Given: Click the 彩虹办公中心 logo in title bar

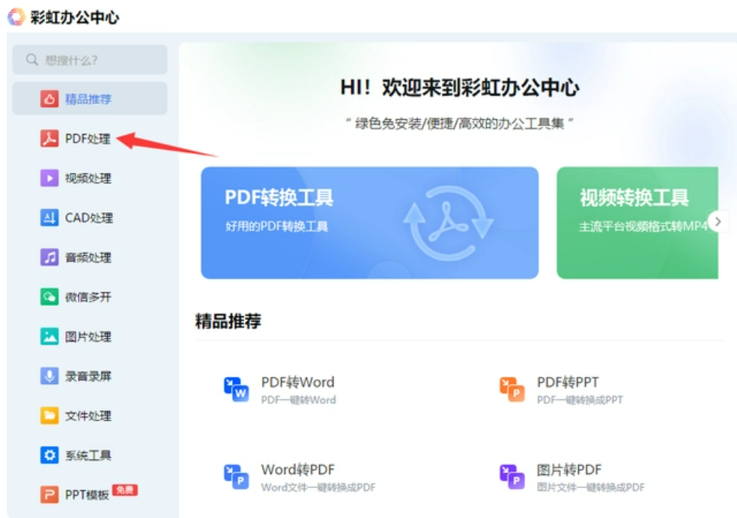Looking at the screenshot, I should point(16,17).
